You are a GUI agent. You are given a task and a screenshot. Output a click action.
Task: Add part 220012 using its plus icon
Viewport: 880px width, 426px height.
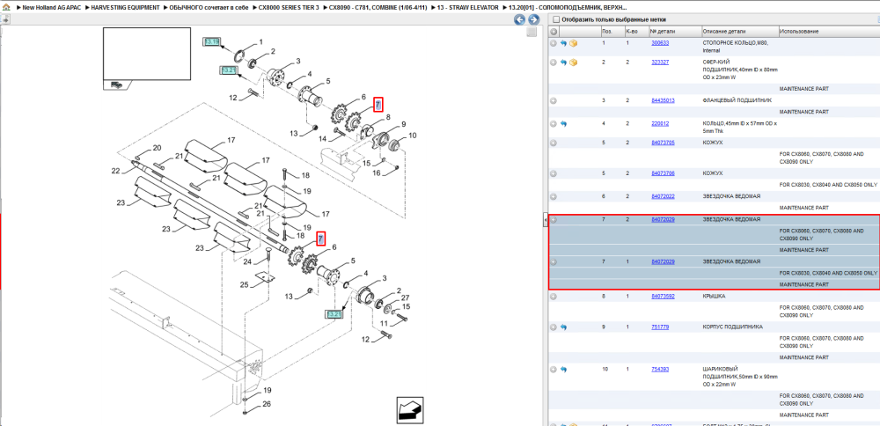click(554, 123)
